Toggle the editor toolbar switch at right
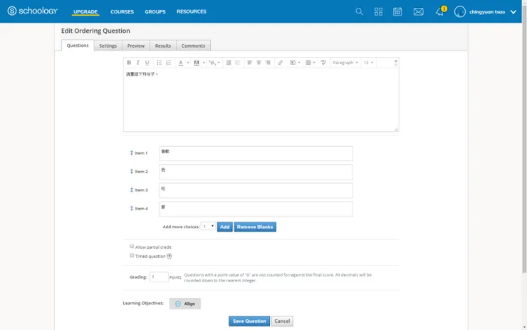 coord(396,63)
